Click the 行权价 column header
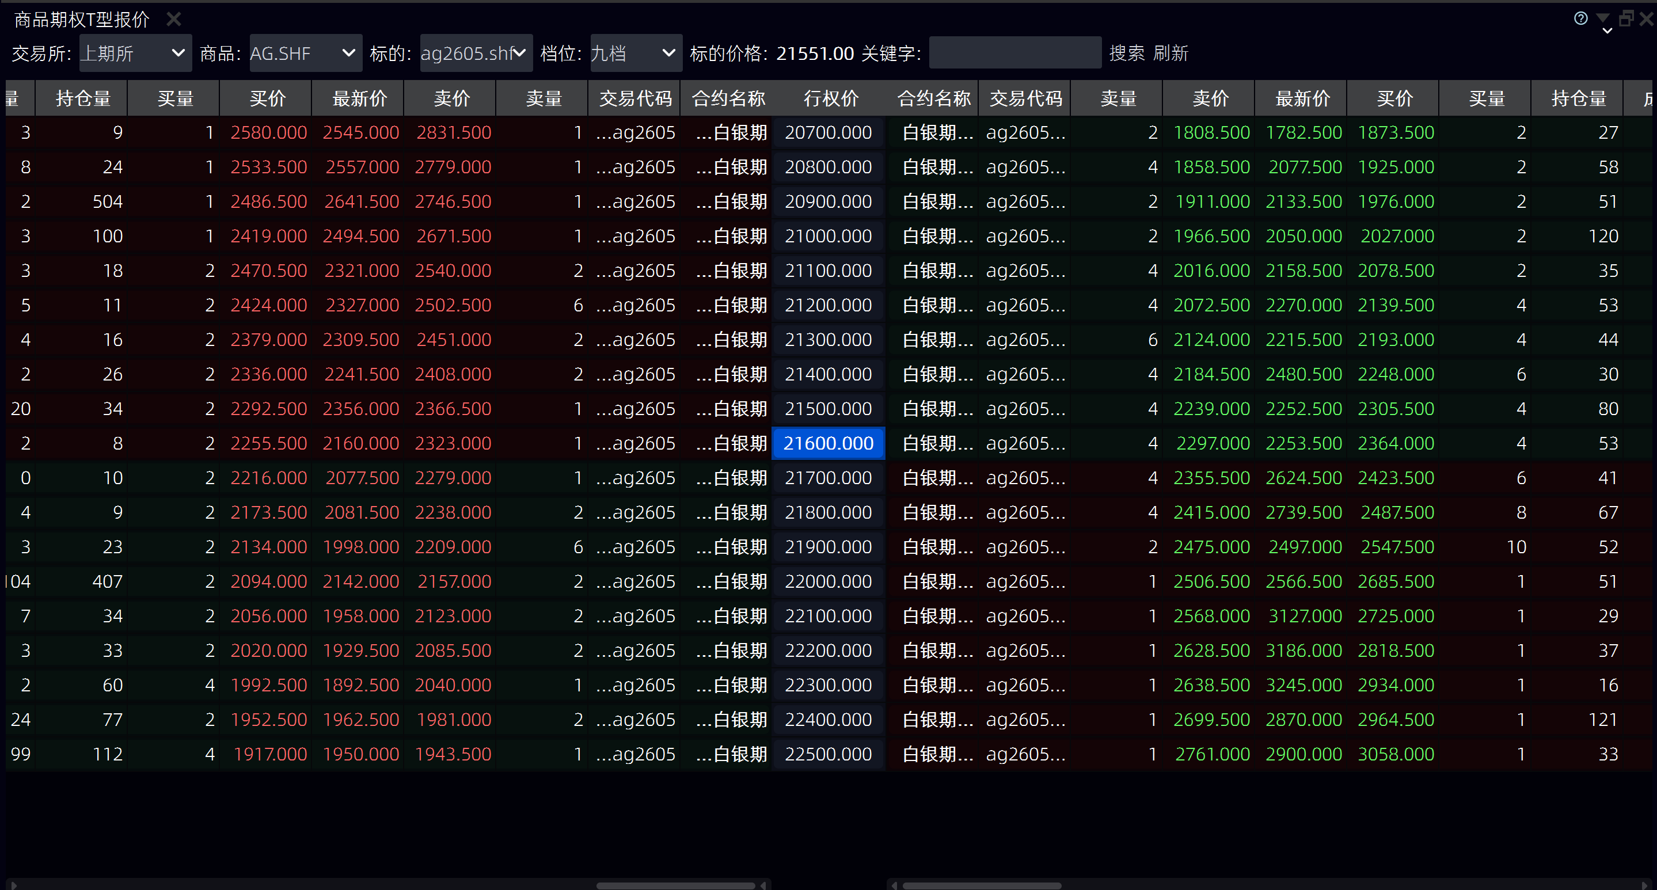This screenshot has width=1657, height=890. pyautogui.click(x=830, y=98)
